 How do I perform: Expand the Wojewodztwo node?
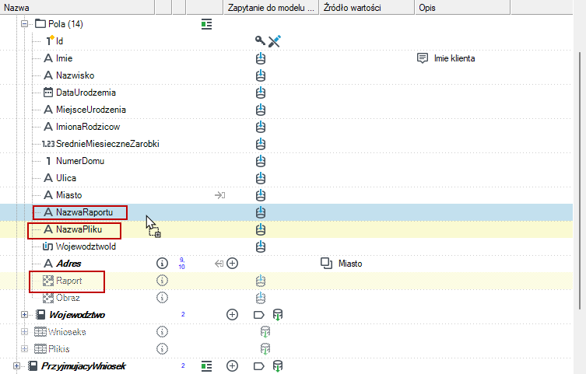click(x=25, y=315)
